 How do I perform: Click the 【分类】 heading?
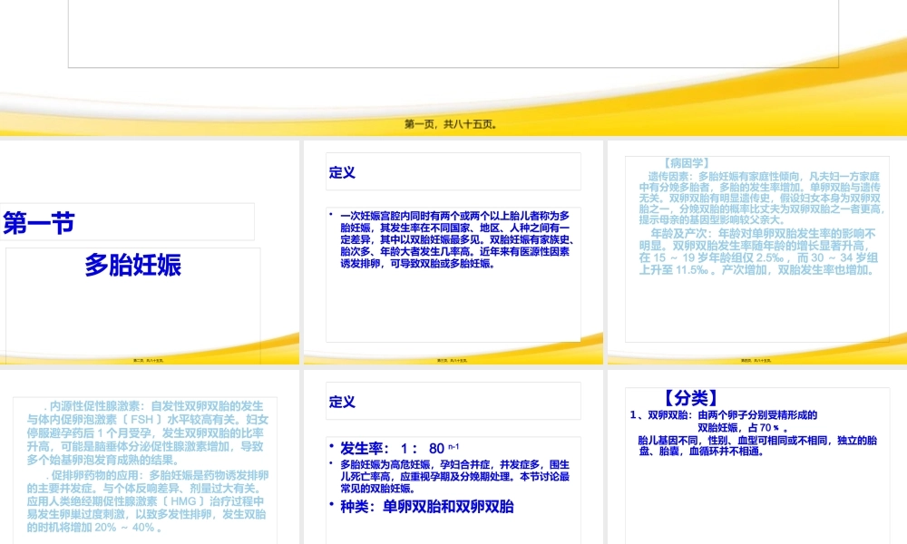tap(690, 397)
